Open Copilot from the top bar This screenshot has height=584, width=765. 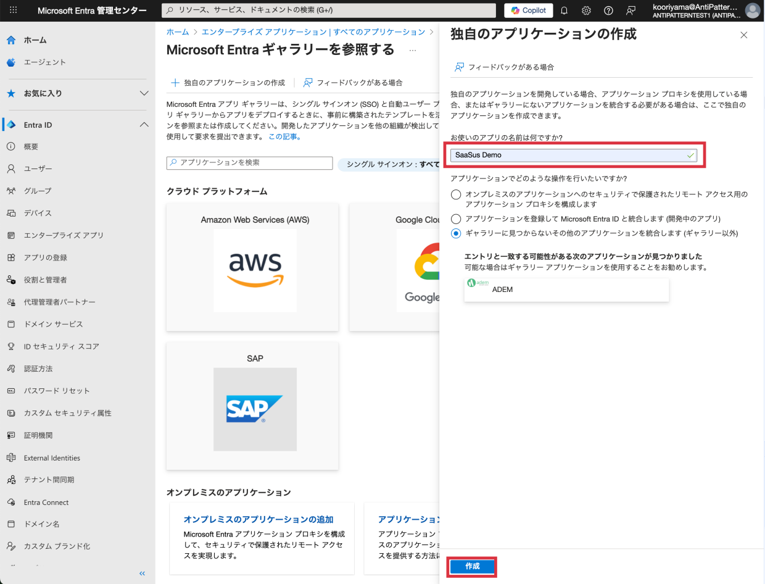(x=529, y=10)
